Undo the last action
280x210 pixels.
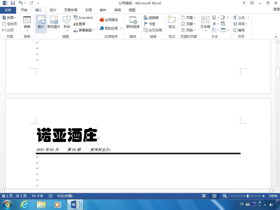coord(21,3)
